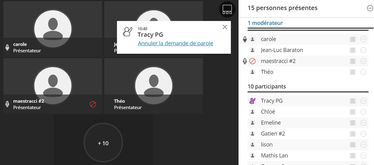
Task: Click Chloé's avatar icon
Action: 252,112
